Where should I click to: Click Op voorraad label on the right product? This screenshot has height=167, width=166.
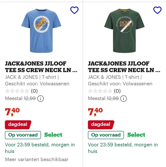point(106,135)
